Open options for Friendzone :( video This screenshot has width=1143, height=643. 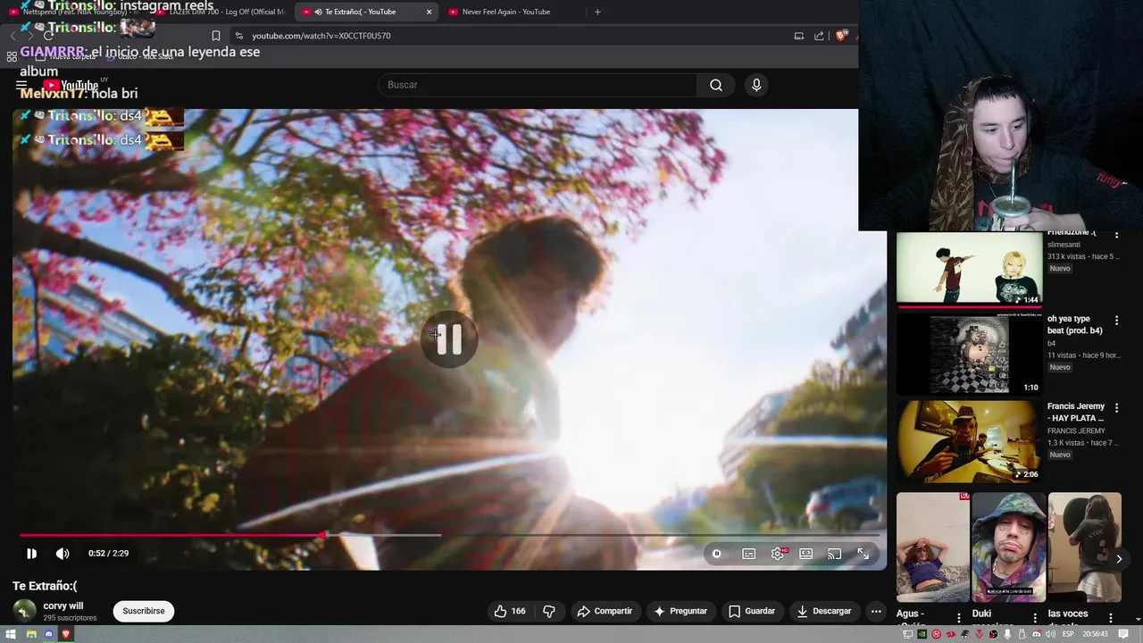[1116, 235]
